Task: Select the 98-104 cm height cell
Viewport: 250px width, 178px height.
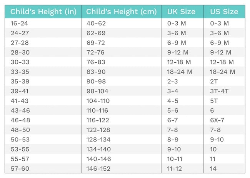Action: click(x=97, y=91)
